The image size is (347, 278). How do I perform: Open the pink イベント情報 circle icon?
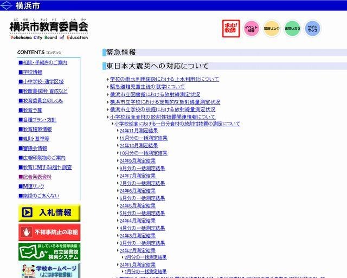click(x=251, y=29)
